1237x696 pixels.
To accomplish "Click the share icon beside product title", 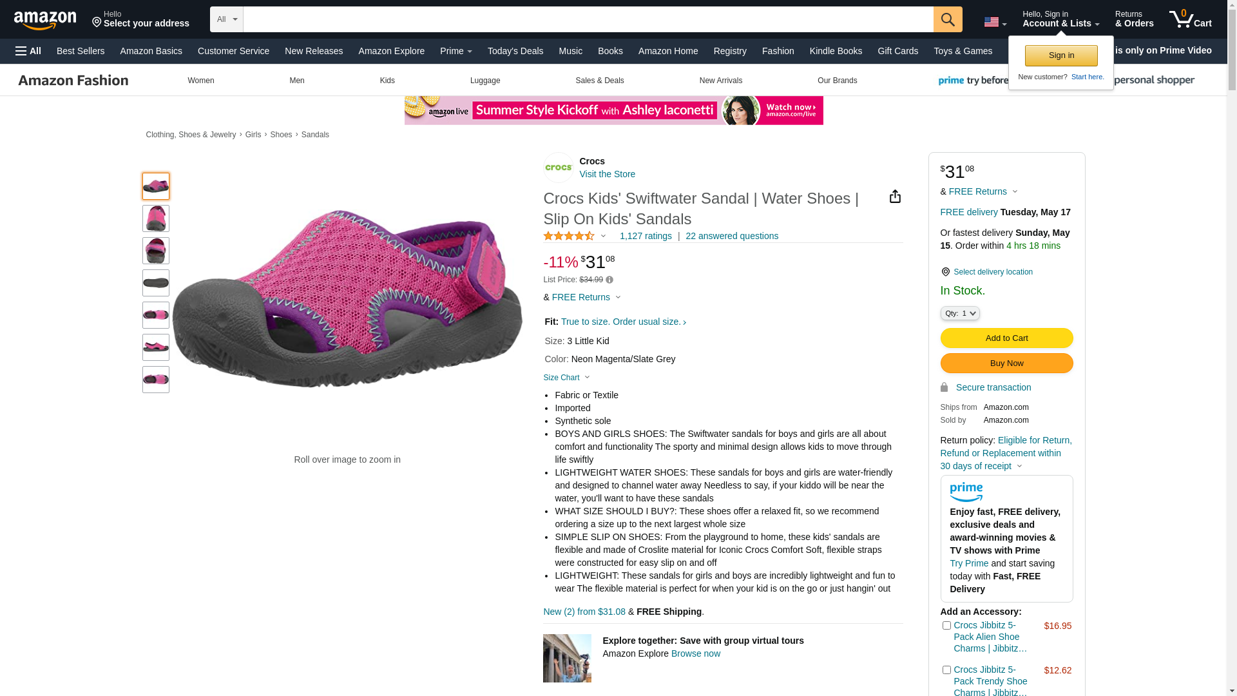I will click(895, 197).
